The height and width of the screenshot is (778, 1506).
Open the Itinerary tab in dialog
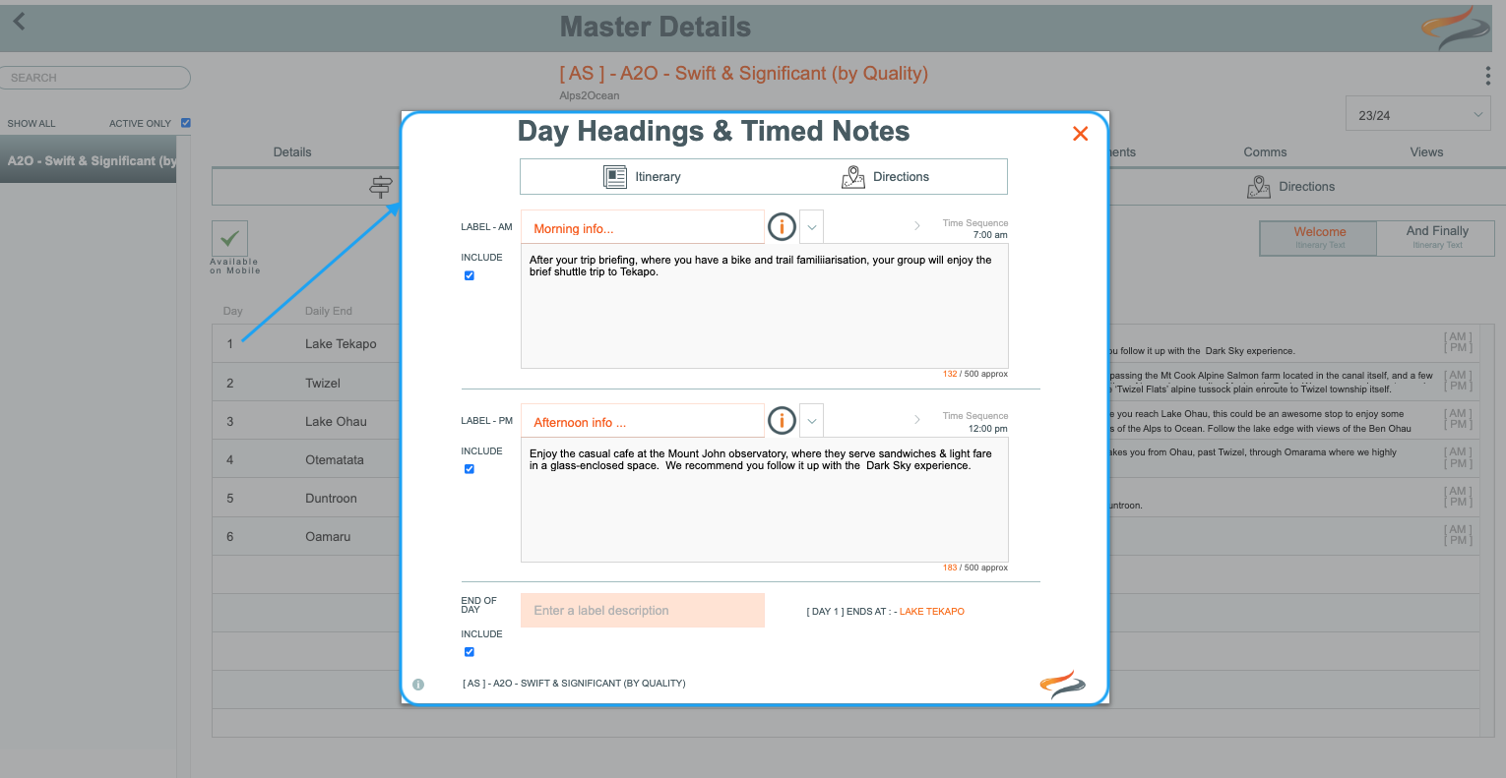click(x=643, y=177)
